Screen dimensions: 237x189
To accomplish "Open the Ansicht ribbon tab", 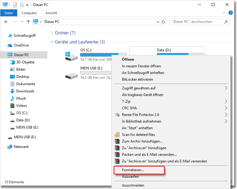I will pos(51,13).
